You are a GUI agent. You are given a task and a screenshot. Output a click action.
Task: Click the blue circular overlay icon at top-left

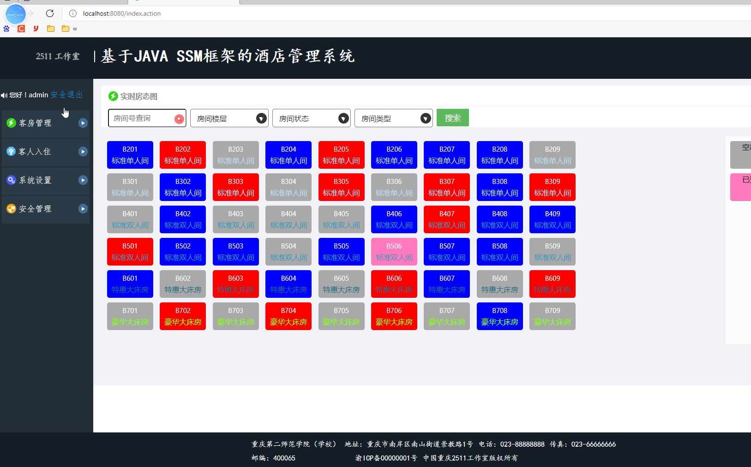[x=16, y=14]
